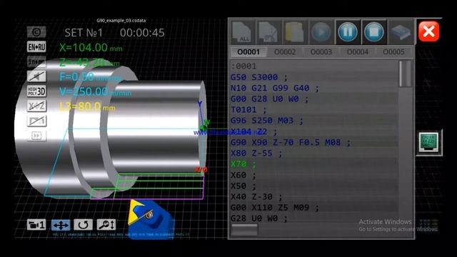Click the F=0.50 feed readout
Viewport: 457px width, 257px height.
pyautogui.click(x=90, y=77)
